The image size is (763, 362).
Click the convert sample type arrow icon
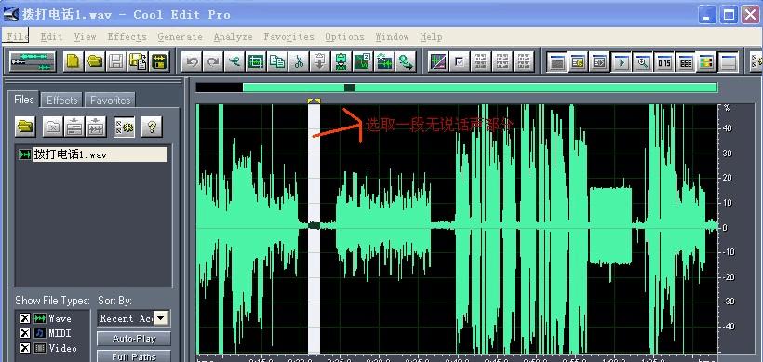click(406, 61)
